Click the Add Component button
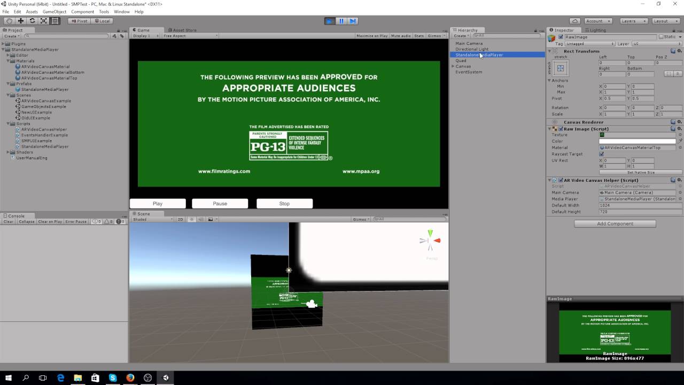 (x=615, y=224)
